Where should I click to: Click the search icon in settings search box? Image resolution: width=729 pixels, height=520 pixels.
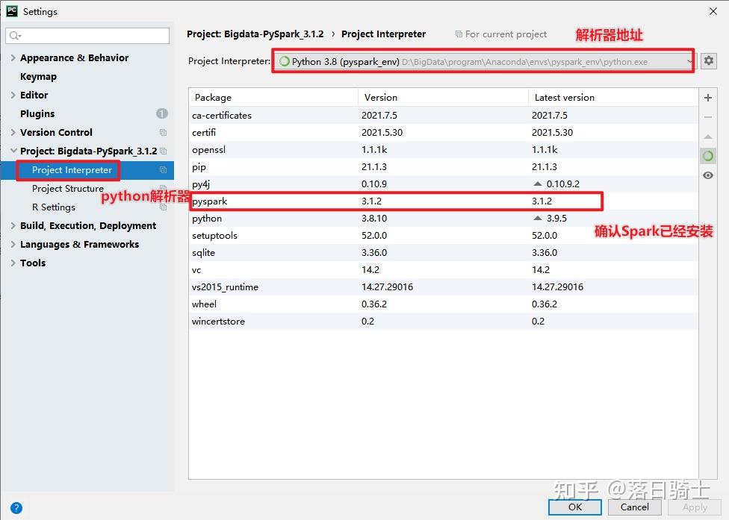tap(15, 36)
